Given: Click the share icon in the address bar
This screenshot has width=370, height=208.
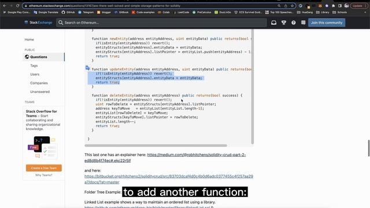Looking at the screenshot, I should coord(286,6).
